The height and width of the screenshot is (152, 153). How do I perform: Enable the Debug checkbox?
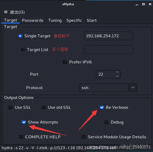pyautogui.click(x=106, y=122)
